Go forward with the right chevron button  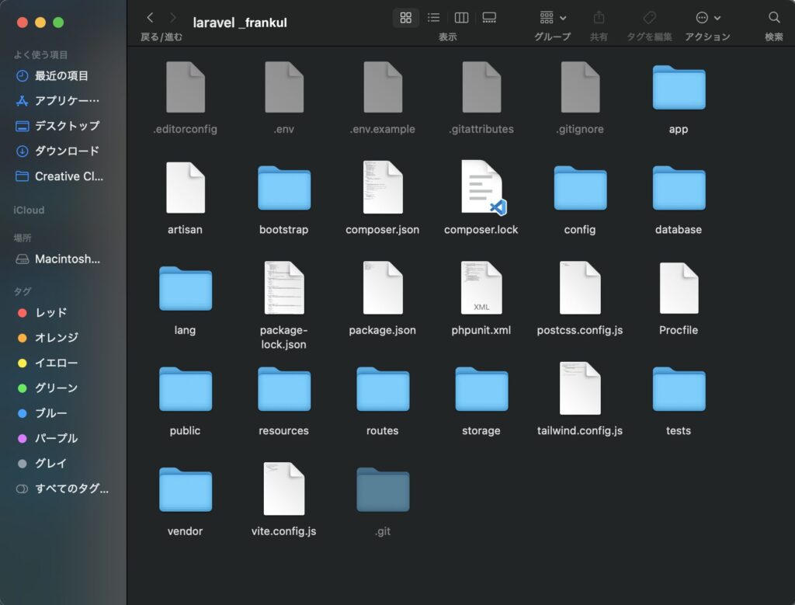pos(173,18)
